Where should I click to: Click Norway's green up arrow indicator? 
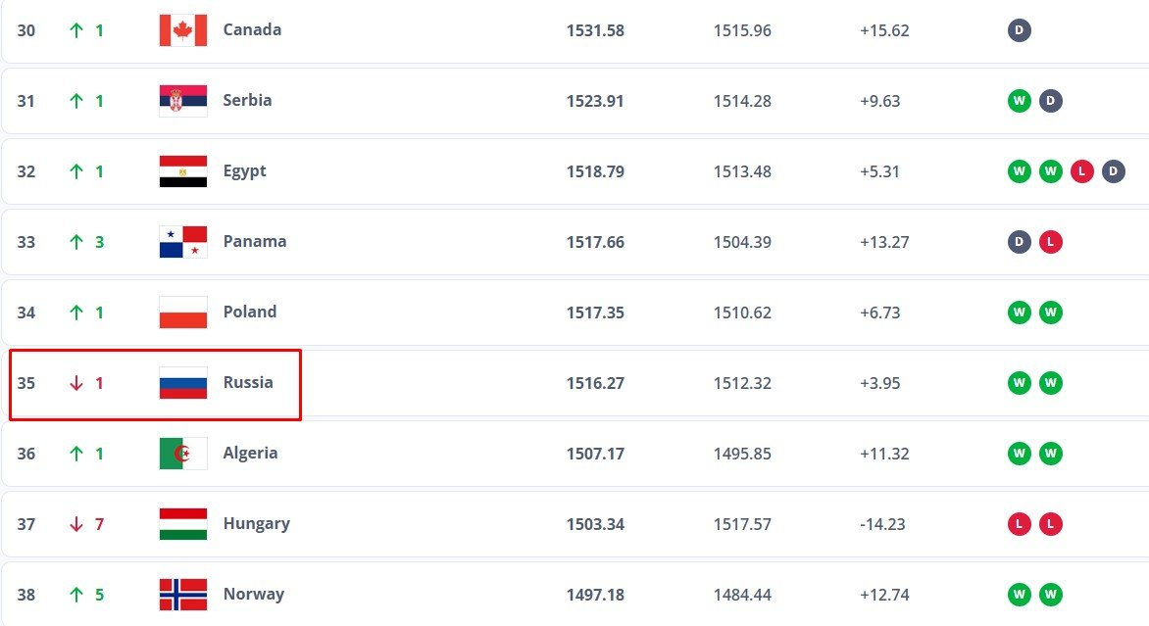point(76,595)
